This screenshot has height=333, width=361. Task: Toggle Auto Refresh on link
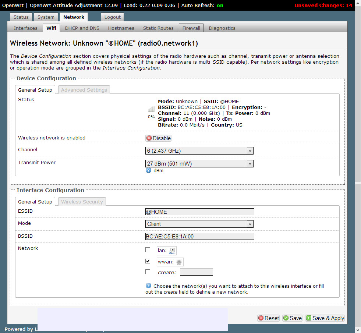220,5
